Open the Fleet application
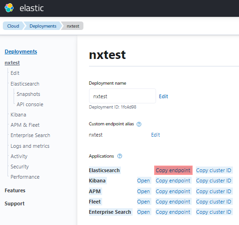Screen dimensions: 239x225 144,202
